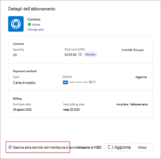The height and width of the screenshot is (159, 161).
Task: Click the Rimuovi licenses link
Action: [139, 50]
